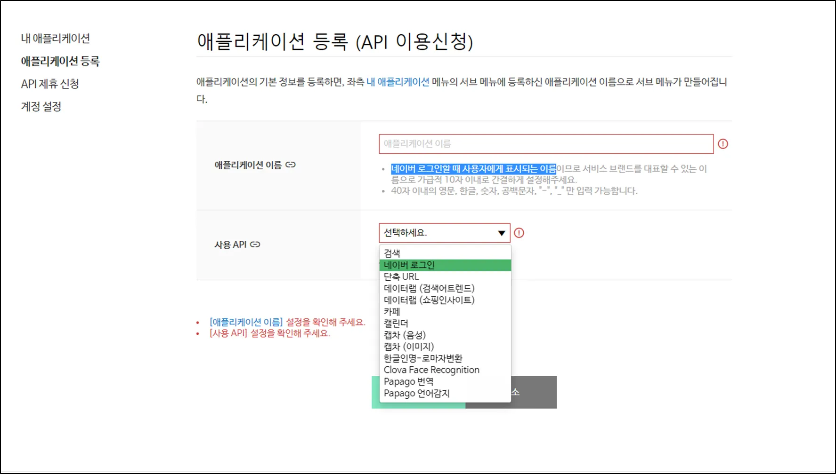Select 검색 from the API list
This screenshot has width=836, height=474.
click(445, 253)
